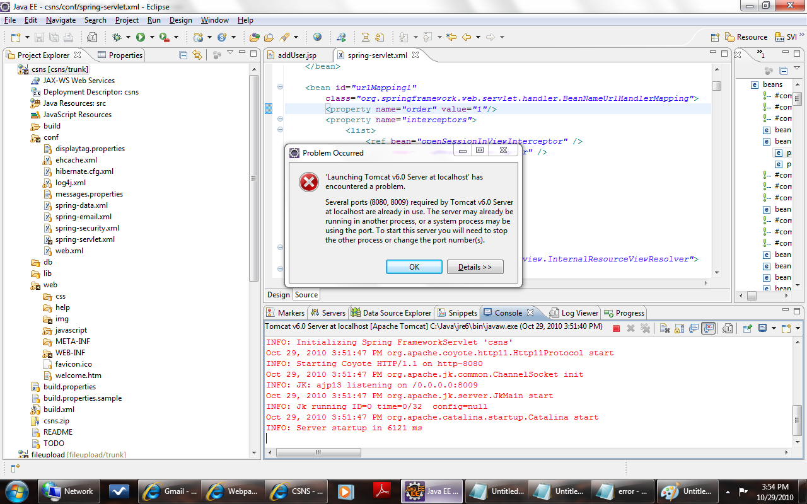Open the Navigate menu
807x504 pixels.
coord(61,20)
